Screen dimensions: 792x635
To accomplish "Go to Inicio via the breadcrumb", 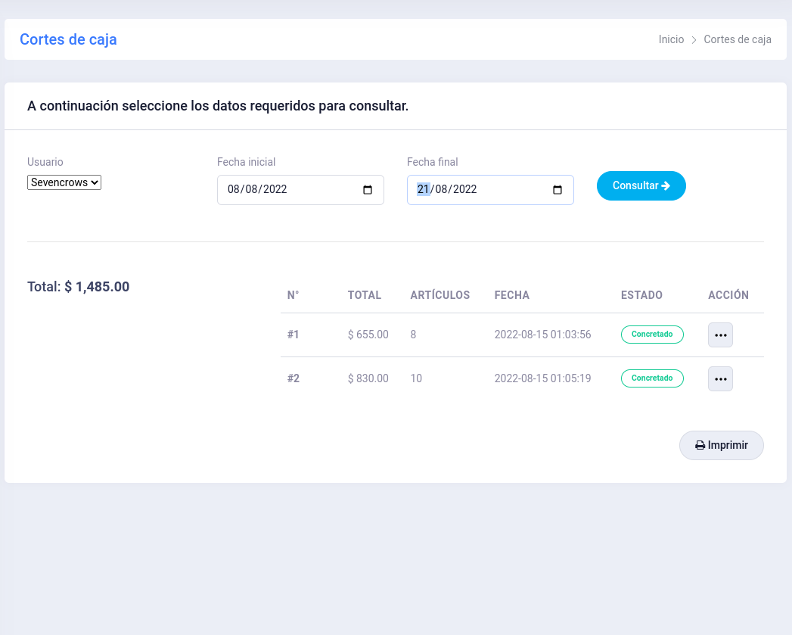I will tap(671, 39).
